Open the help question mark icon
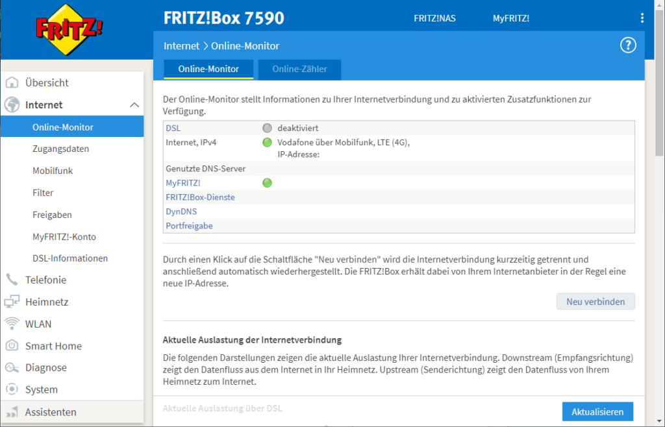Viewport: 665px width, 427px height. (628, 45)
